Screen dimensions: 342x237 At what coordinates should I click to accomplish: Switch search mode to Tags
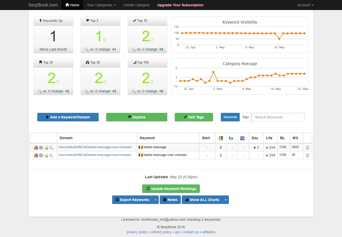[245, 117]
